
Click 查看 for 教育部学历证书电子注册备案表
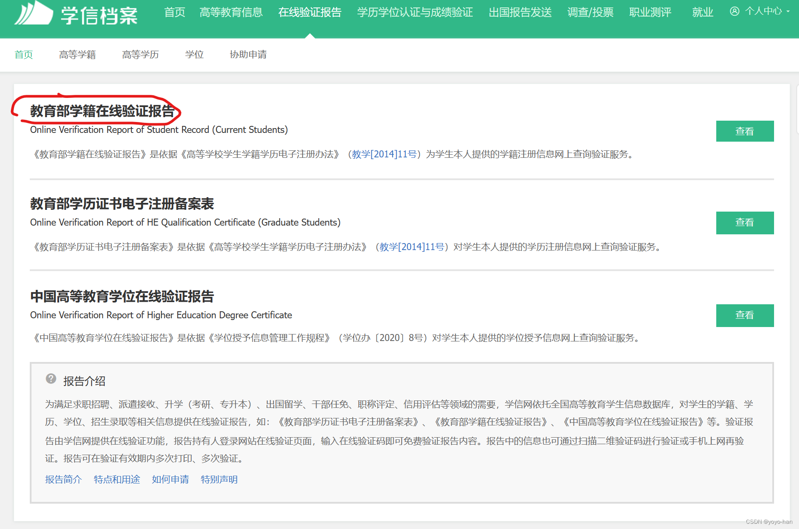(x=745, y=223)
